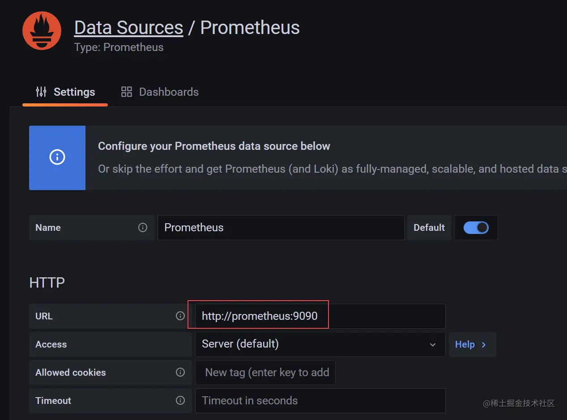Image resolution: width=567 pixels, height=420 pixels.
Task: Click the chevron arrow in Access dropdown
Action: point(433,344)
